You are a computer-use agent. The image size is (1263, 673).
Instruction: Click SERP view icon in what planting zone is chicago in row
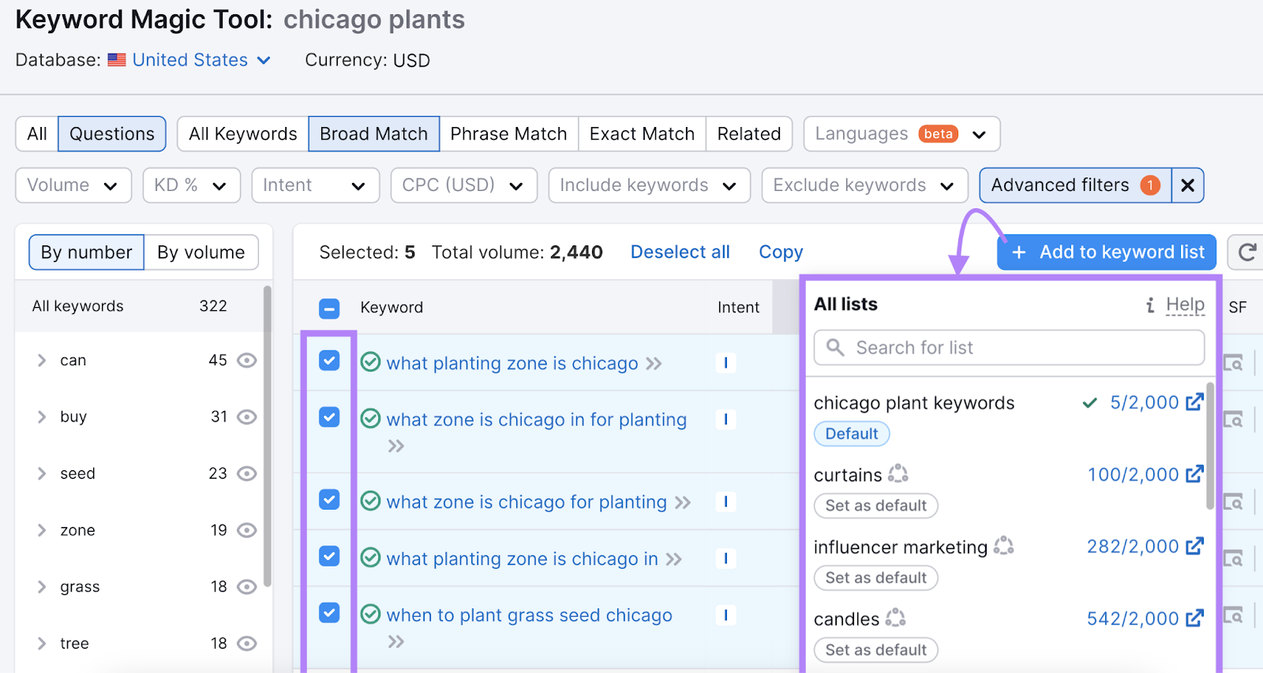tap(1233, 559)
